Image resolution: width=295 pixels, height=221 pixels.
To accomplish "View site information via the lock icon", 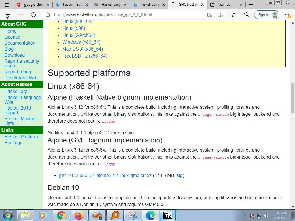I will 48,15.
